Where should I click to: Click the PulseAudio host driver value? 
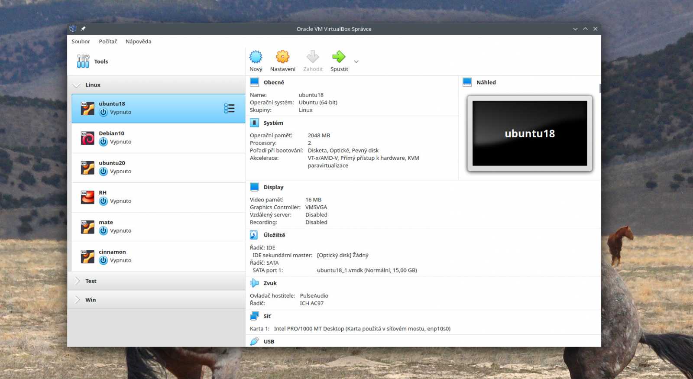314,296
